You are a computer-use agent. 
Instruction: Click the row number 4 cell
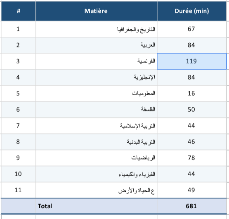coord(19,78)
